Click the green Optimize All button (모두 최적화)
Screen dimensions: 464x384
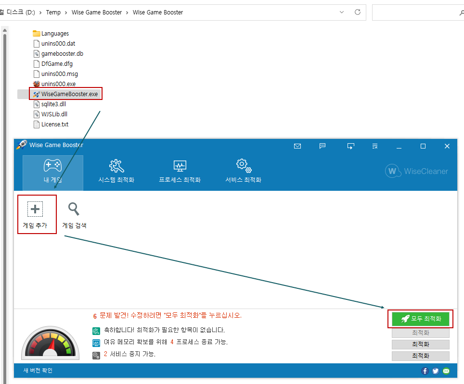[x=421, y=319]
